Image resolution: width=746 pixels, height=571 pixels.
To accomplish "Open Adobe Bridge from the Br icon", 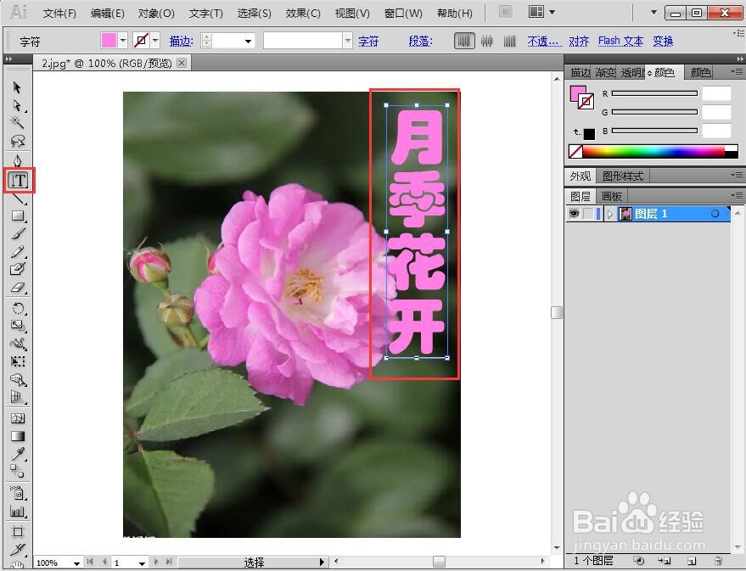I will (506, 12).
